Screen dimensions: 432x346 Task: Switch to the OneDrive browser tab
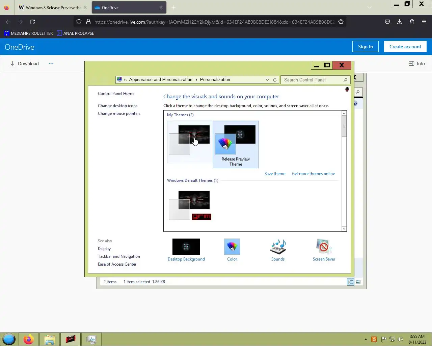129,7
